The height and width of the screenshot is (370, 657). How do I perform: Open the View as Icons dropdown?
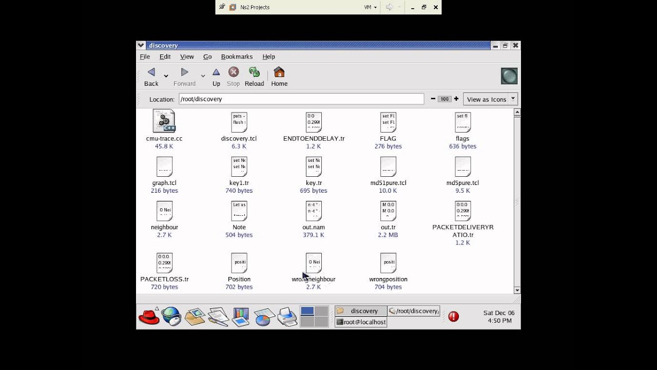490,99
